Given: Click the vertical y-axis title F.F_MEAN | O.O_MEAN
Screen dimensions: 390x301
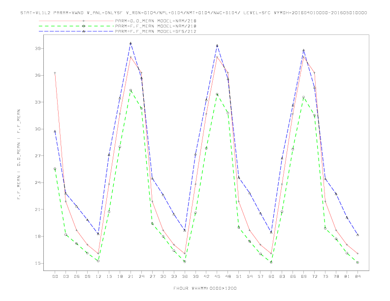Looking at the screenshot, I should click(19, 154).
